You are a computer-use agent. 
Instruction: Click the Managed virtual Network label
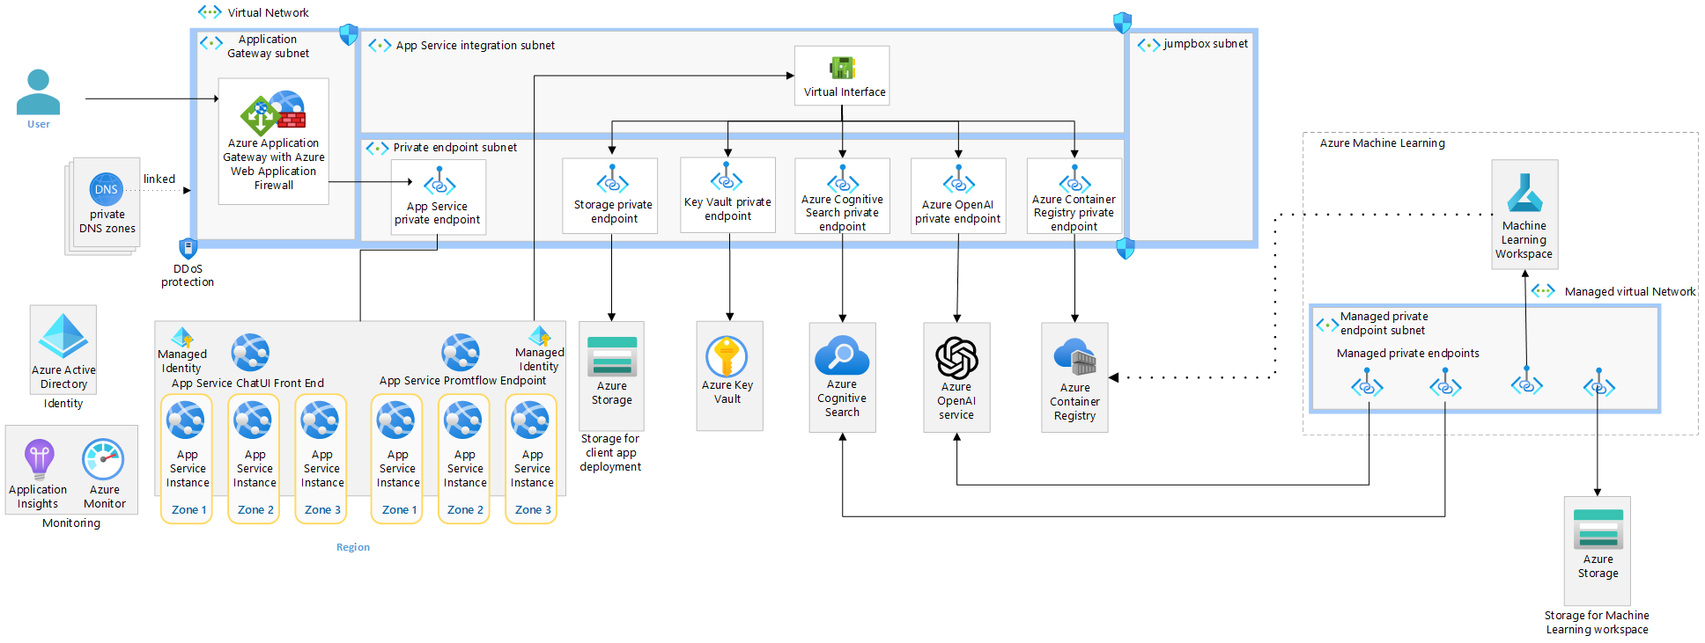(x=1629, y=291)
